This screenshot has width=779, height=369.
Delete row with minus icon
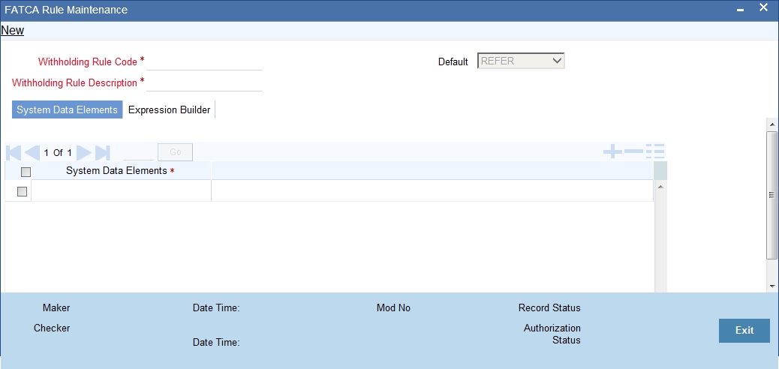(633, 151)
